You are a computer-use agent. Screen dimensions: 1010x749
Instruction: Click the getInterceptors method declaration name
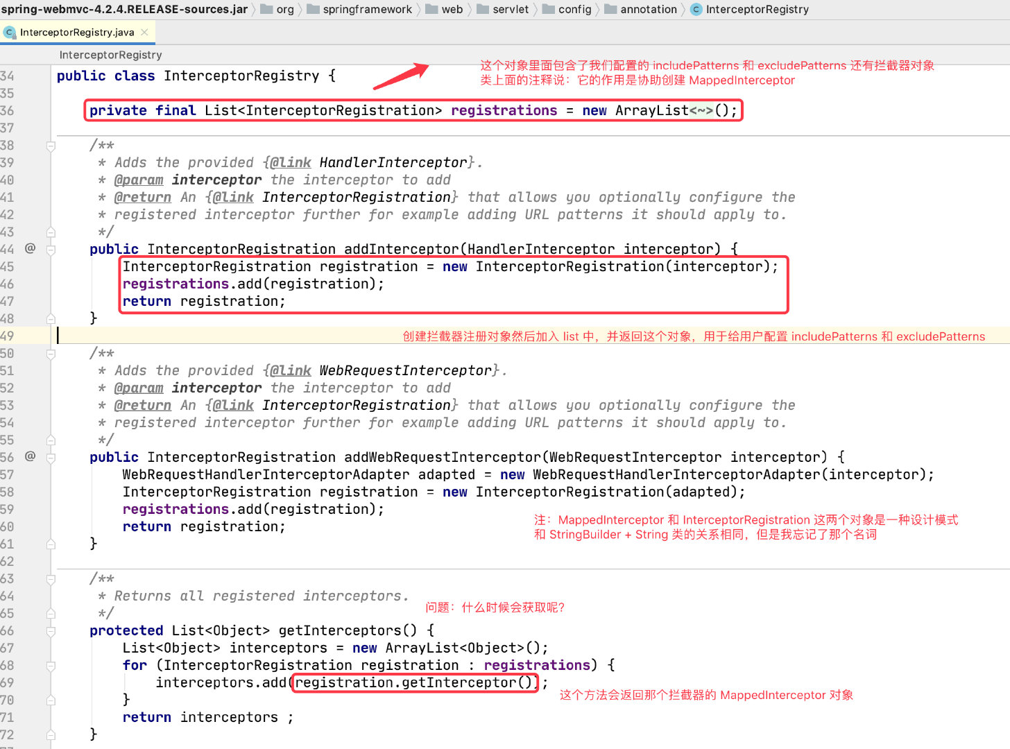[x=339, y=630]
